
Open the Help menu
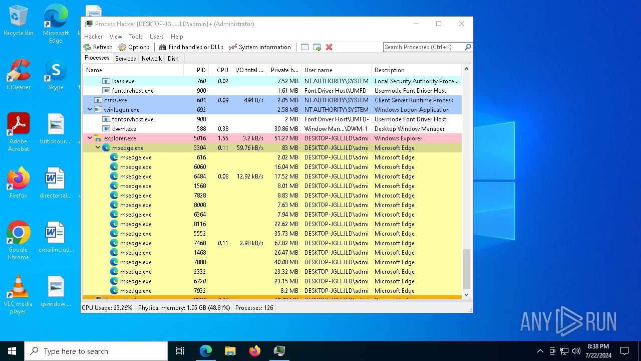point(177,37)
